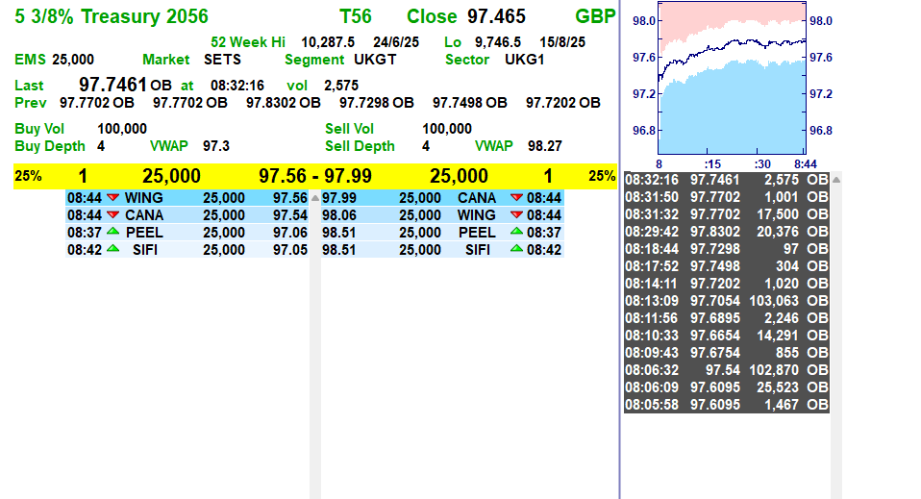The width and height of the screenshot is (921, 499).
Task: Click previous trade price 97.7202 OB
Action: point(562,103)
